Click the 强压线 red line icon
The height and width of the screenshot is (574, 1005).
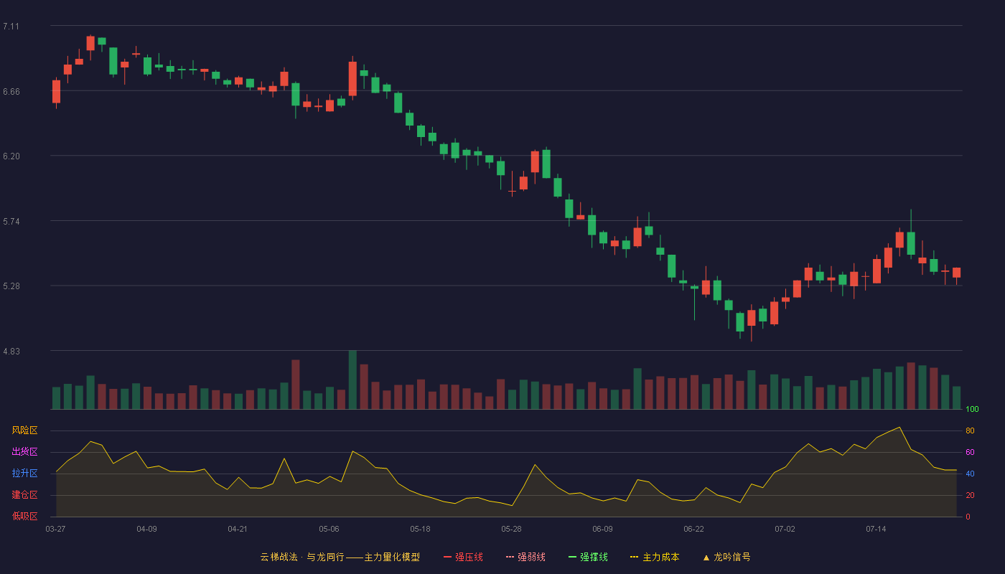click(448, 557)
